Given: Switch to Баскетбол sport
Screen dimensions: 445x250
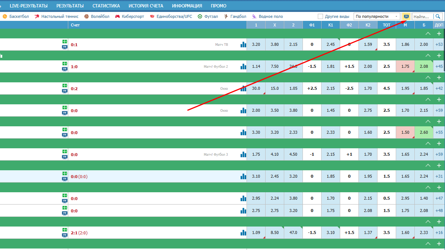Looking at the screenshot, I should 16,16.
